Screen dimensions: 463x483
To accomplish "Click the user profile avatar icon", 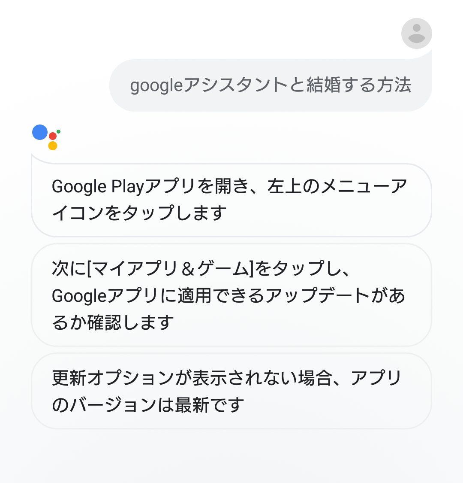I will pos(416,33).
